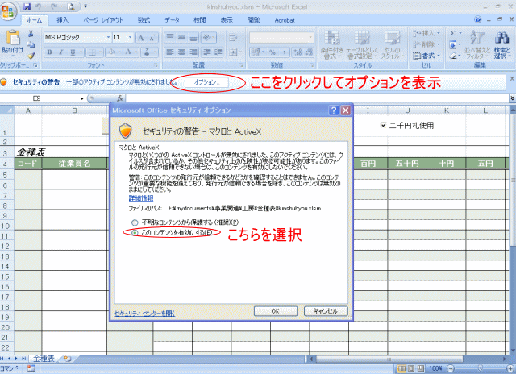Click the zoom slider handle

coord(481,368)
